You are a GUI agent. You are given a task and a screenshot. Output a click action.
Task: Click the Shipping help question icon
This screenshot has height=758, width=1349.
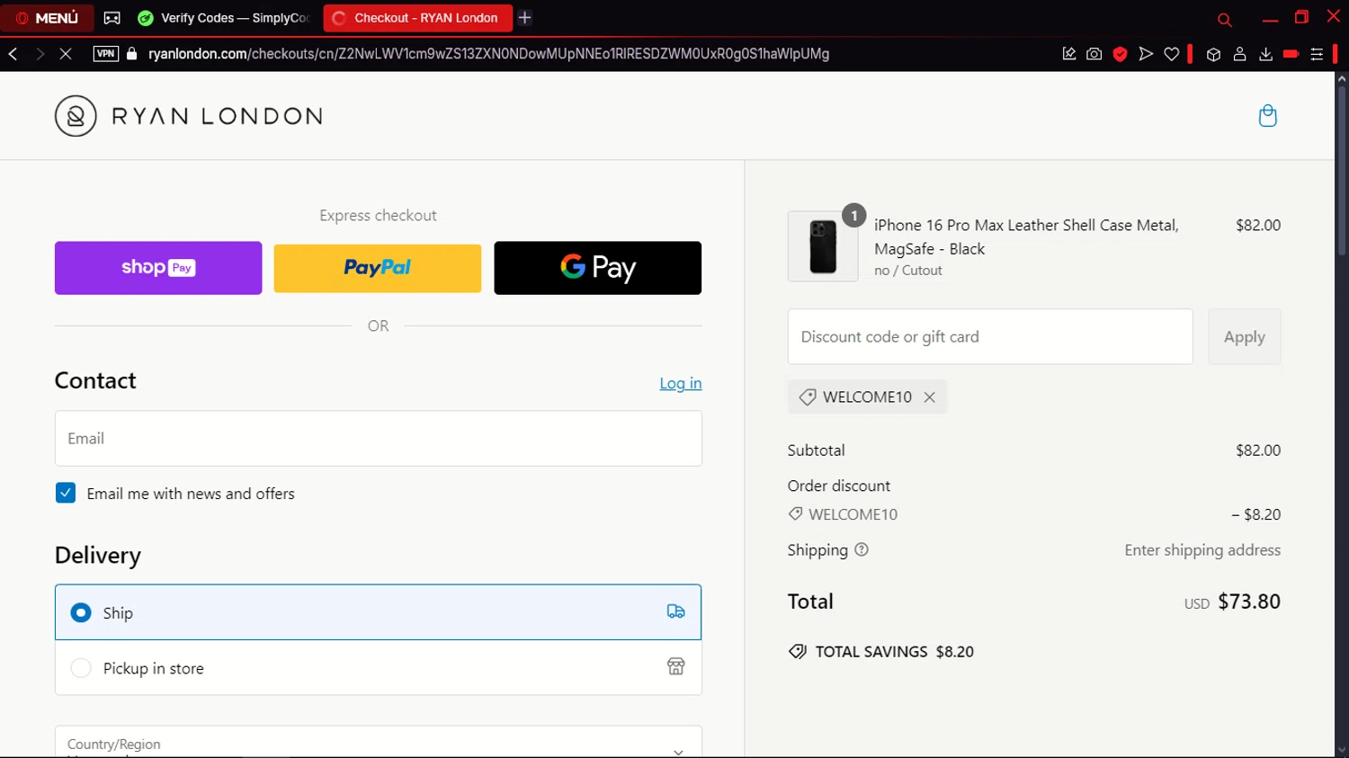(x=862, y=550)
